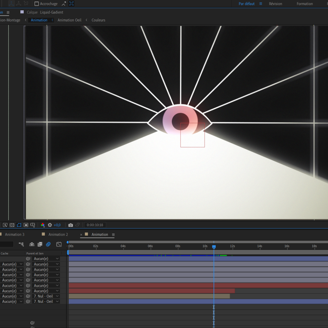Go to ion-Montage in the breadcrumb
This screenshot has height=328, width=328.
point(10,20)
